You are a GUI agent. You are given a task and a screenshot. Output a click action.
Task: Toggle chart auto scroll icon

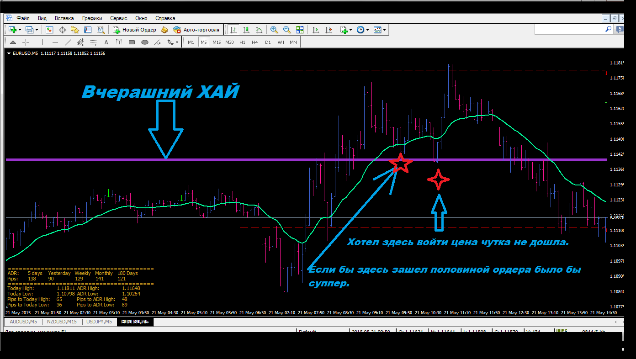click(315, 30)
